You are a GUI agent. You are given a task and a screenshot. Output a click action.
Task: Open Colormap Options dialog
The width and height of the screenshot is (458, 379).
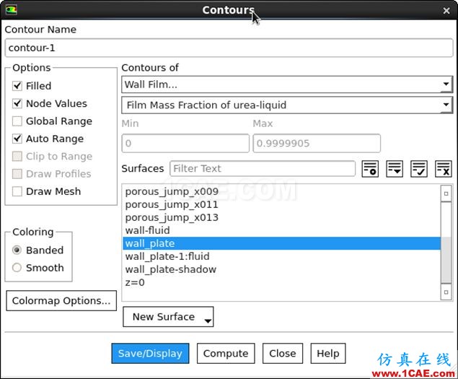(61, 300)
